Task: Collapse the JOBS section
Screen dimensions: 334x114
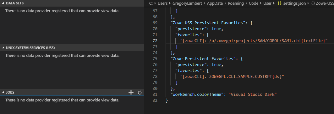Action: pyautogui.click(x=3, y=92)
